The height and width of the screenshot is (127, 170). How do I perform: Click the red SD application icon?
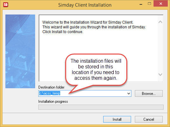[6, 5]
